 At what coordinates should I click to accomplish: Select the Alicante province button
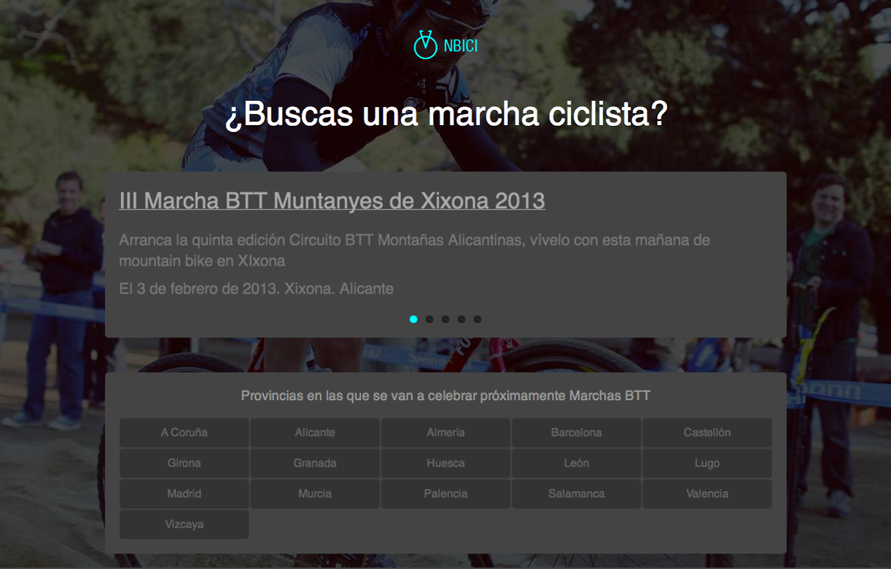pos(315,433)
